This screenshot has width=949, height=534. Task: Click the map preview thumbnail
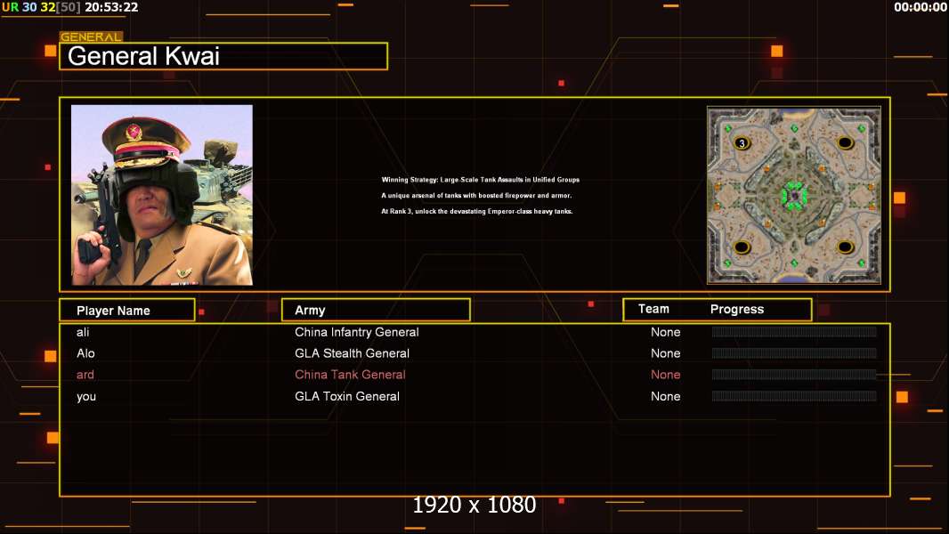793,195
